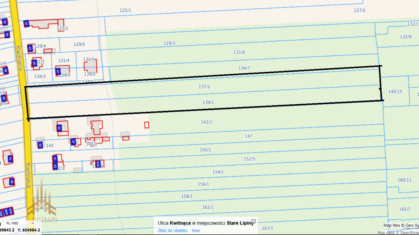Select parcel label 150/1
419x235 pixels.
(205, 150)
